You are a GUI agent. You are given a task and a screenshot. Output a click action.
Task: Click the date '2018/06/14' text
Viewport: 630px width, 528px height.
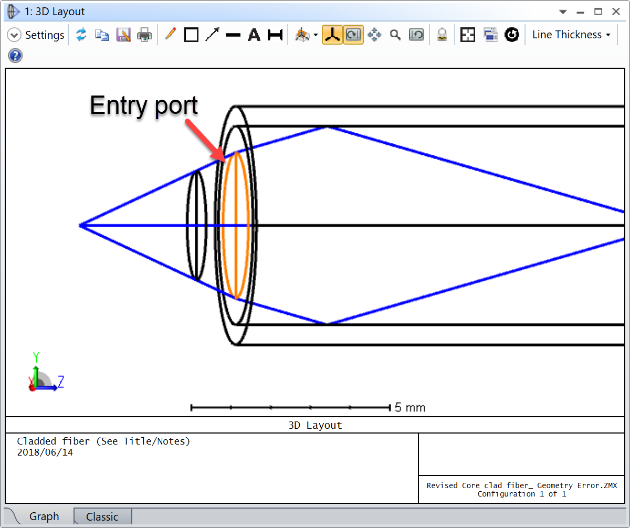(x=45, y=452)
